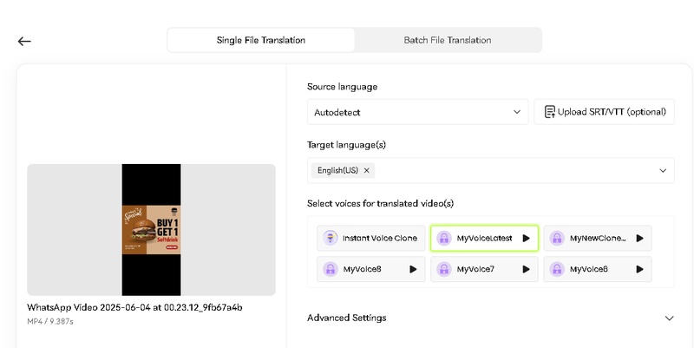Play the MyNewClone voice preview
Viewport: 694px width, 348px height.
pos(639,238)
